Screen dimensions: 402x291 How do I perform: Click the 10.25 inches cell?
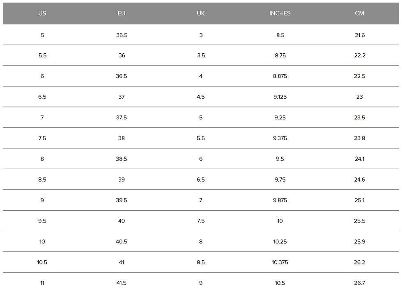pyautogui.click(x=280, y=242)
